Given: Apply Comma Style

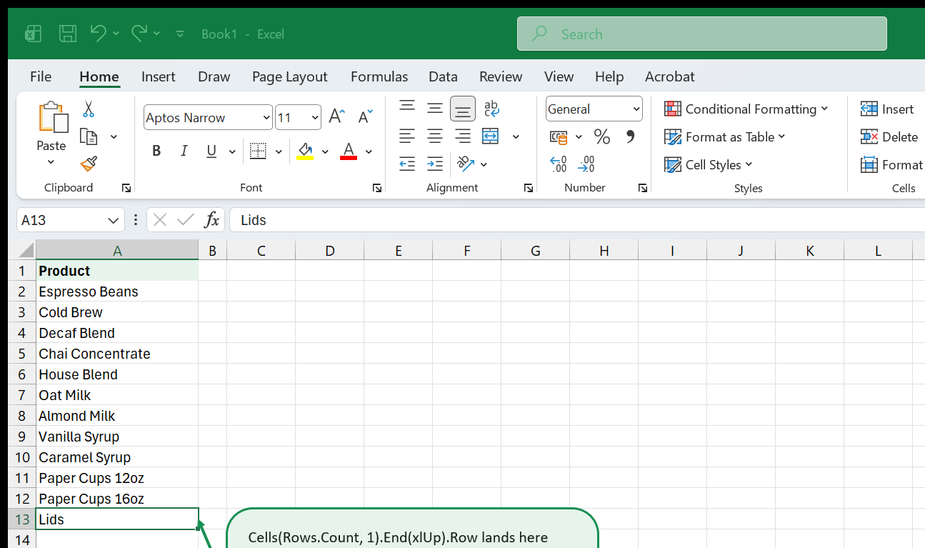Looking at the screenshot, I should coord(630,136).
